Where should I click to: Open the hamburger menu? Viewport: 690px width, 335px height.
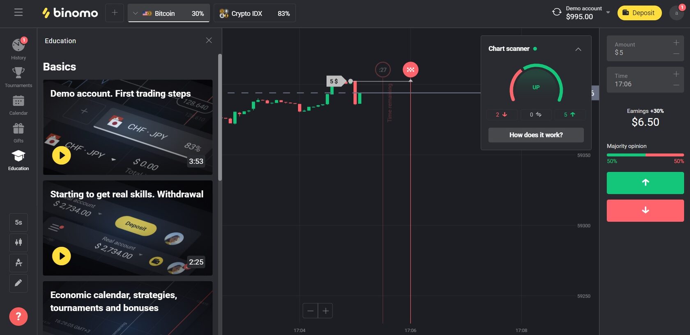coord(18,12)
